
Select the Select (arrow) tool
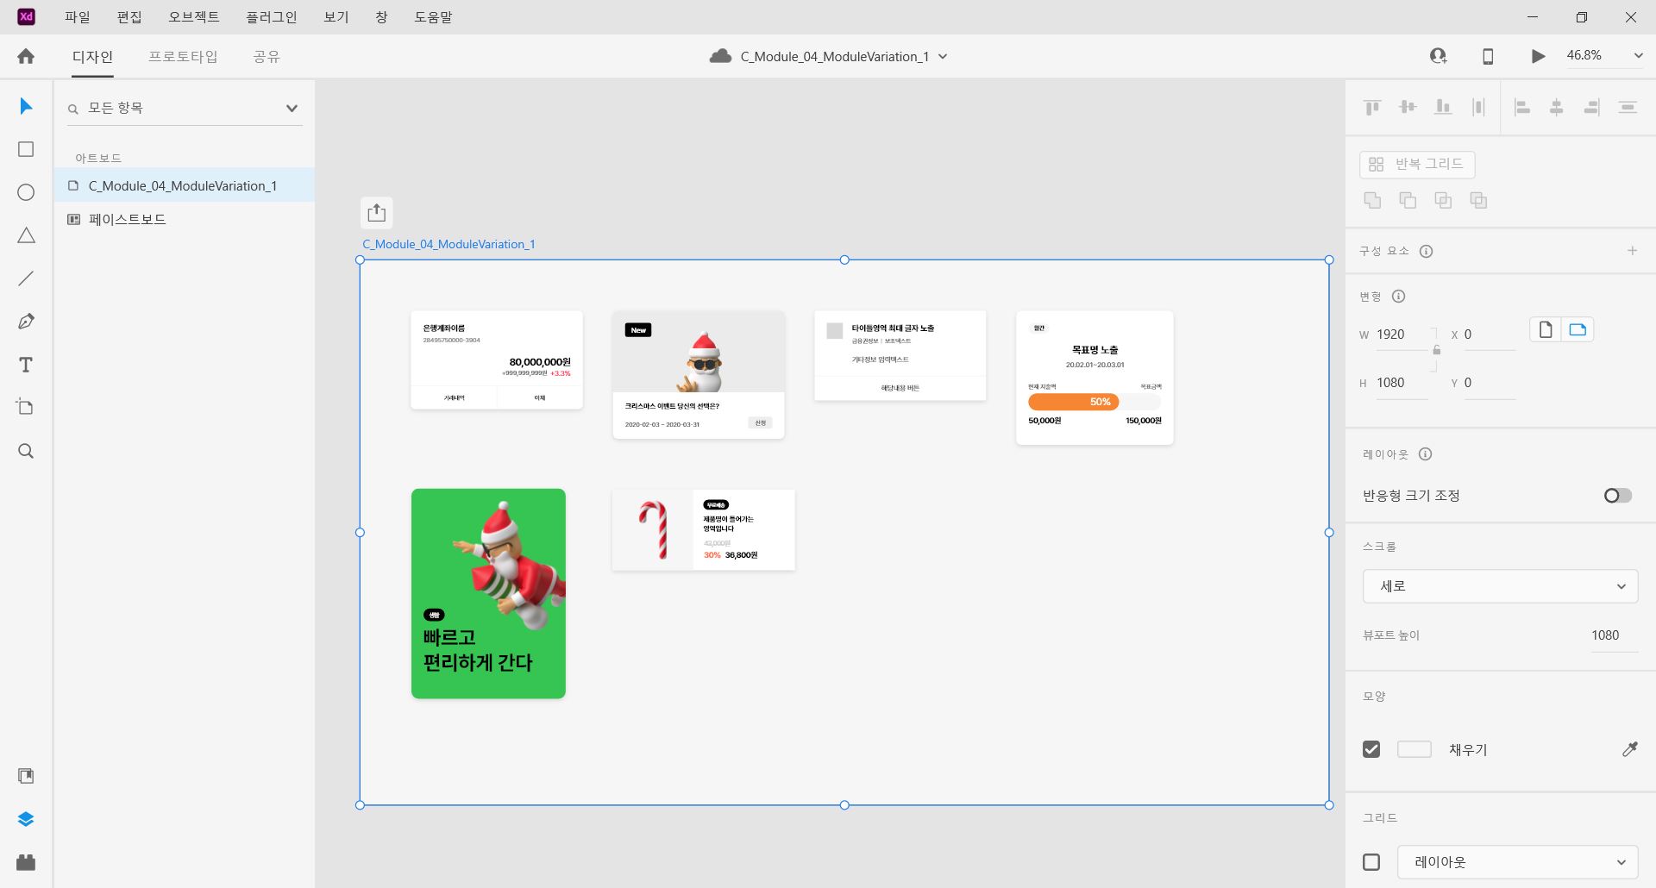pos(26,106)
